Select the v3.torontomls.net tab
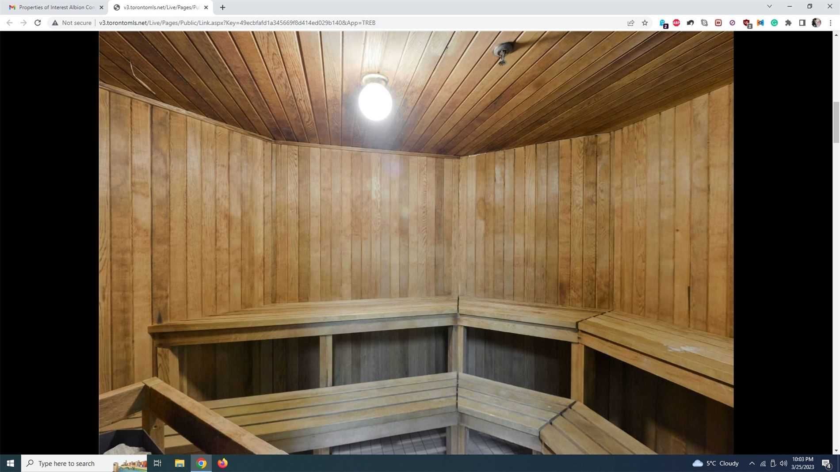 pos(159,7)
